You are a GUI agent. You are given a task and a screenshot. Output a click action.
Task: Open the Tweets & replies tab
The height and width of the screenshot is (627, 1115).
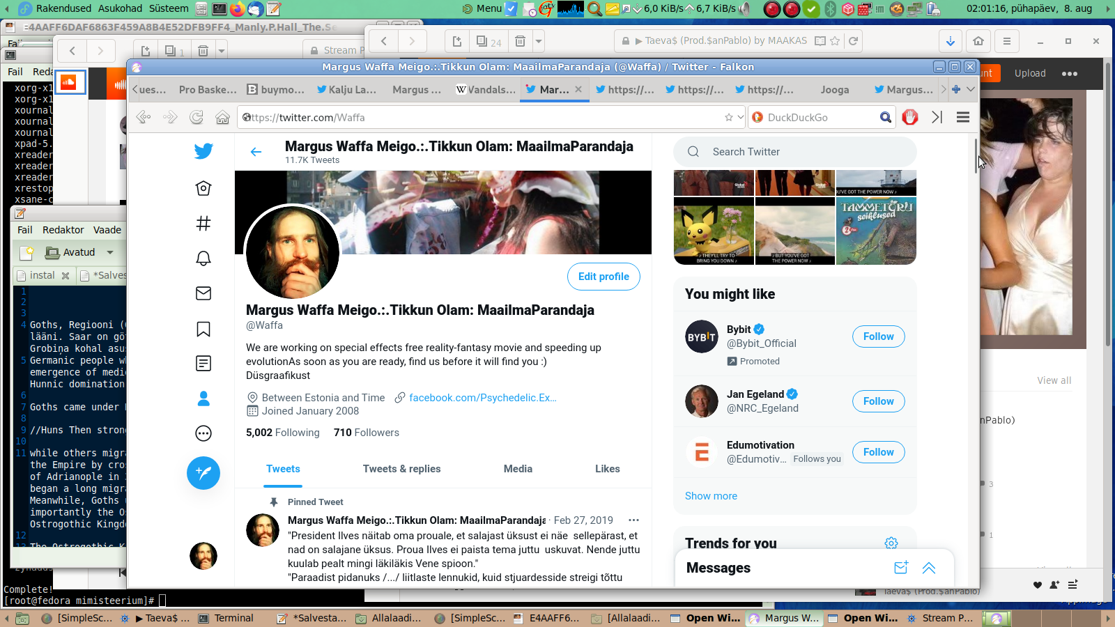[x=401, y=469]
